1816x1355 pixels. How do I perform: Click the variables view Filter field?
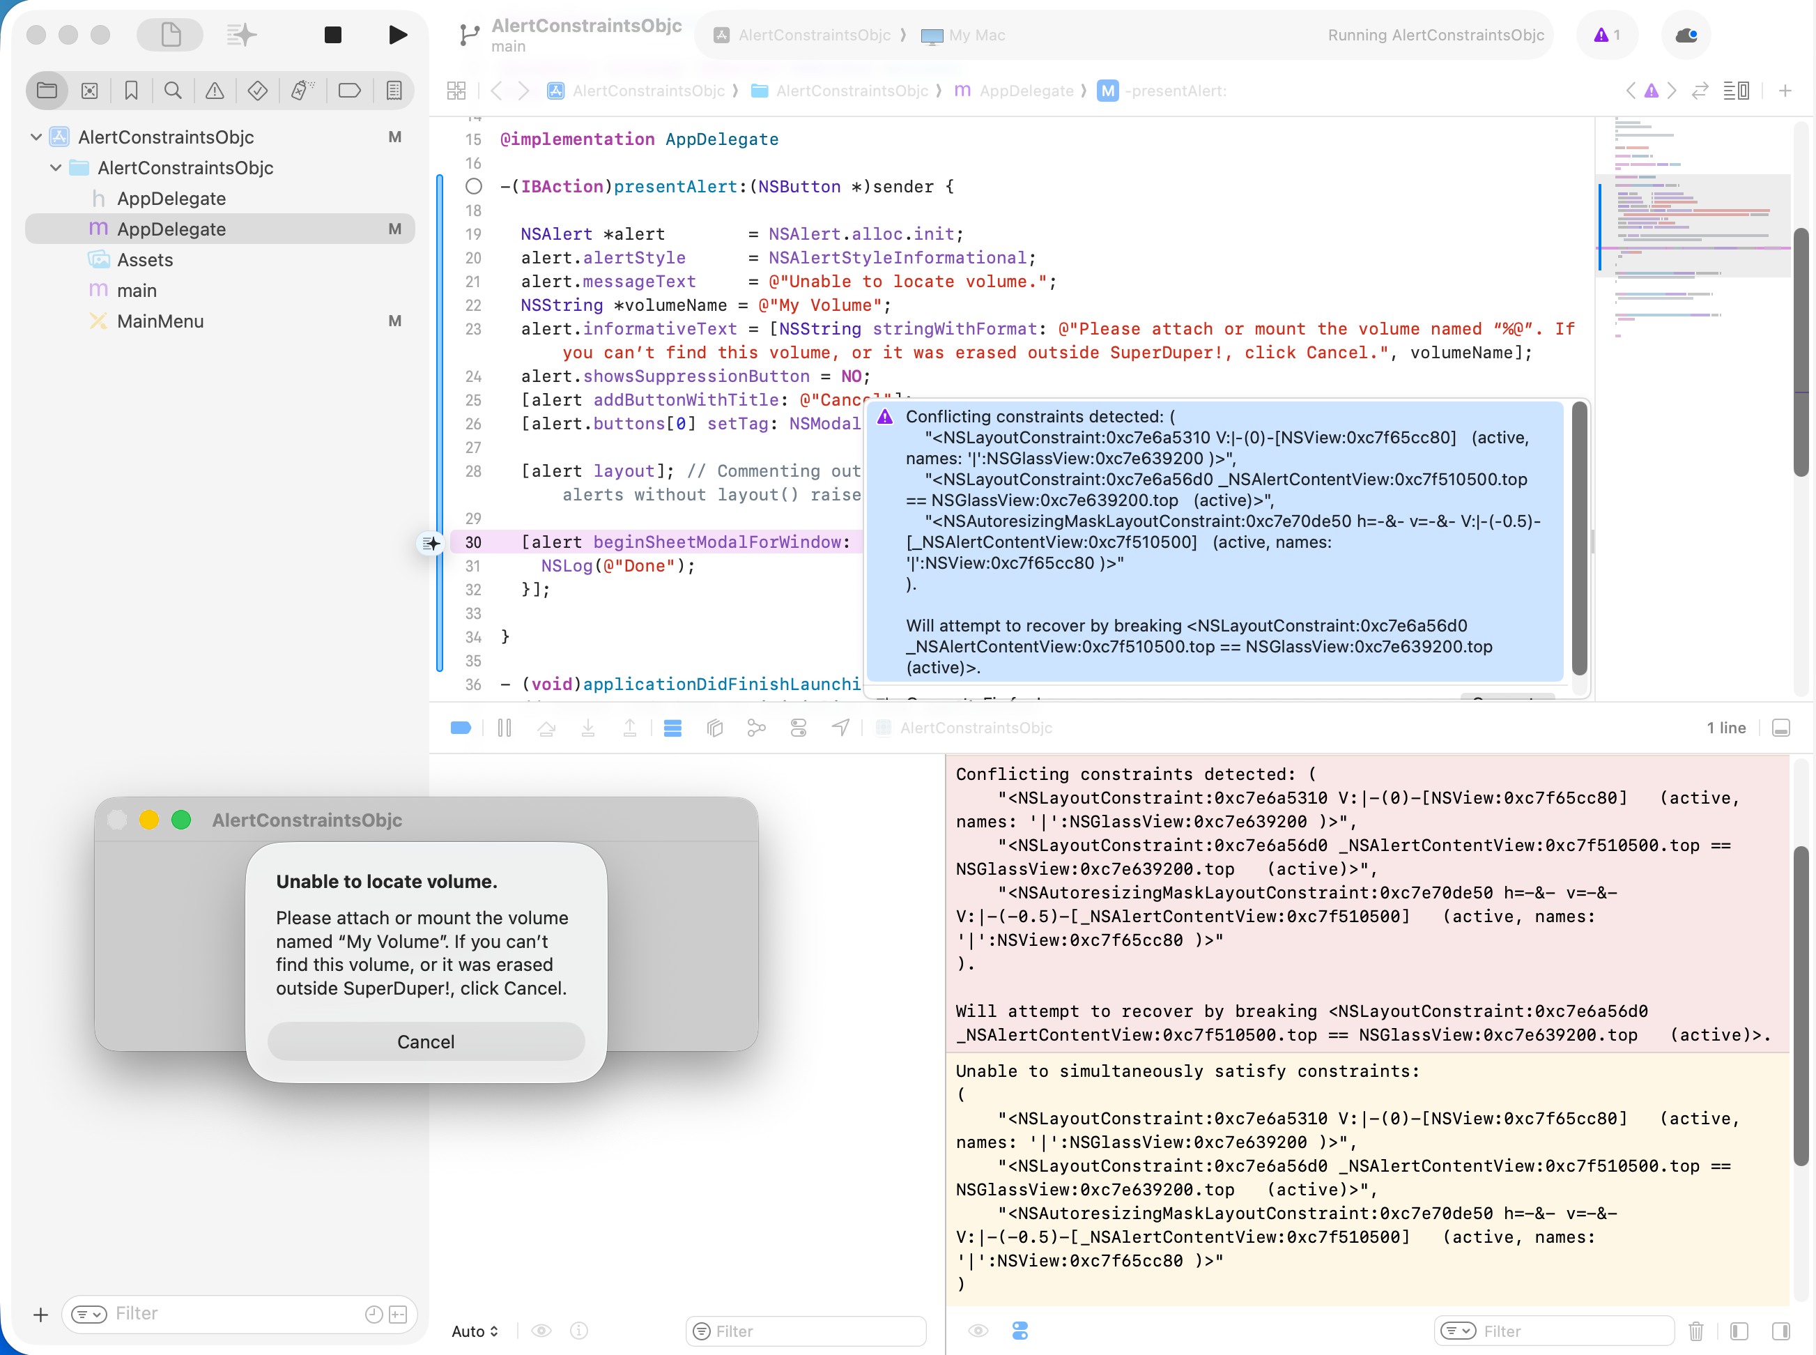point(806,1331)
